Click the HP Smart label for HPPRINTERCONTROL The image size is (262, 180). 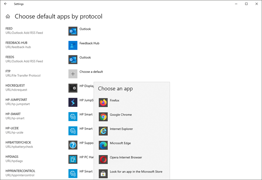(x=86, y=171)
